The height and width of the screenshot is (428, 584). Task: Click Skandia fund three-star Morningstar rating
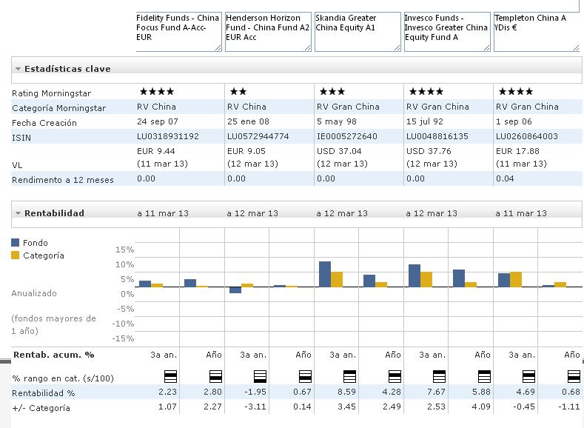tap(332, 91)
